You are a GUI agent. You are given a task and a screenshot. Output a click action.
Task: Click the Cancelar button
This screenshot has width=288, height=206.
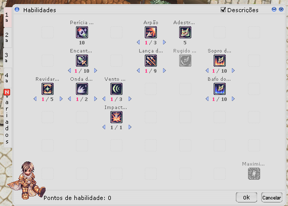pyautogui.click(x=271, y=197)
